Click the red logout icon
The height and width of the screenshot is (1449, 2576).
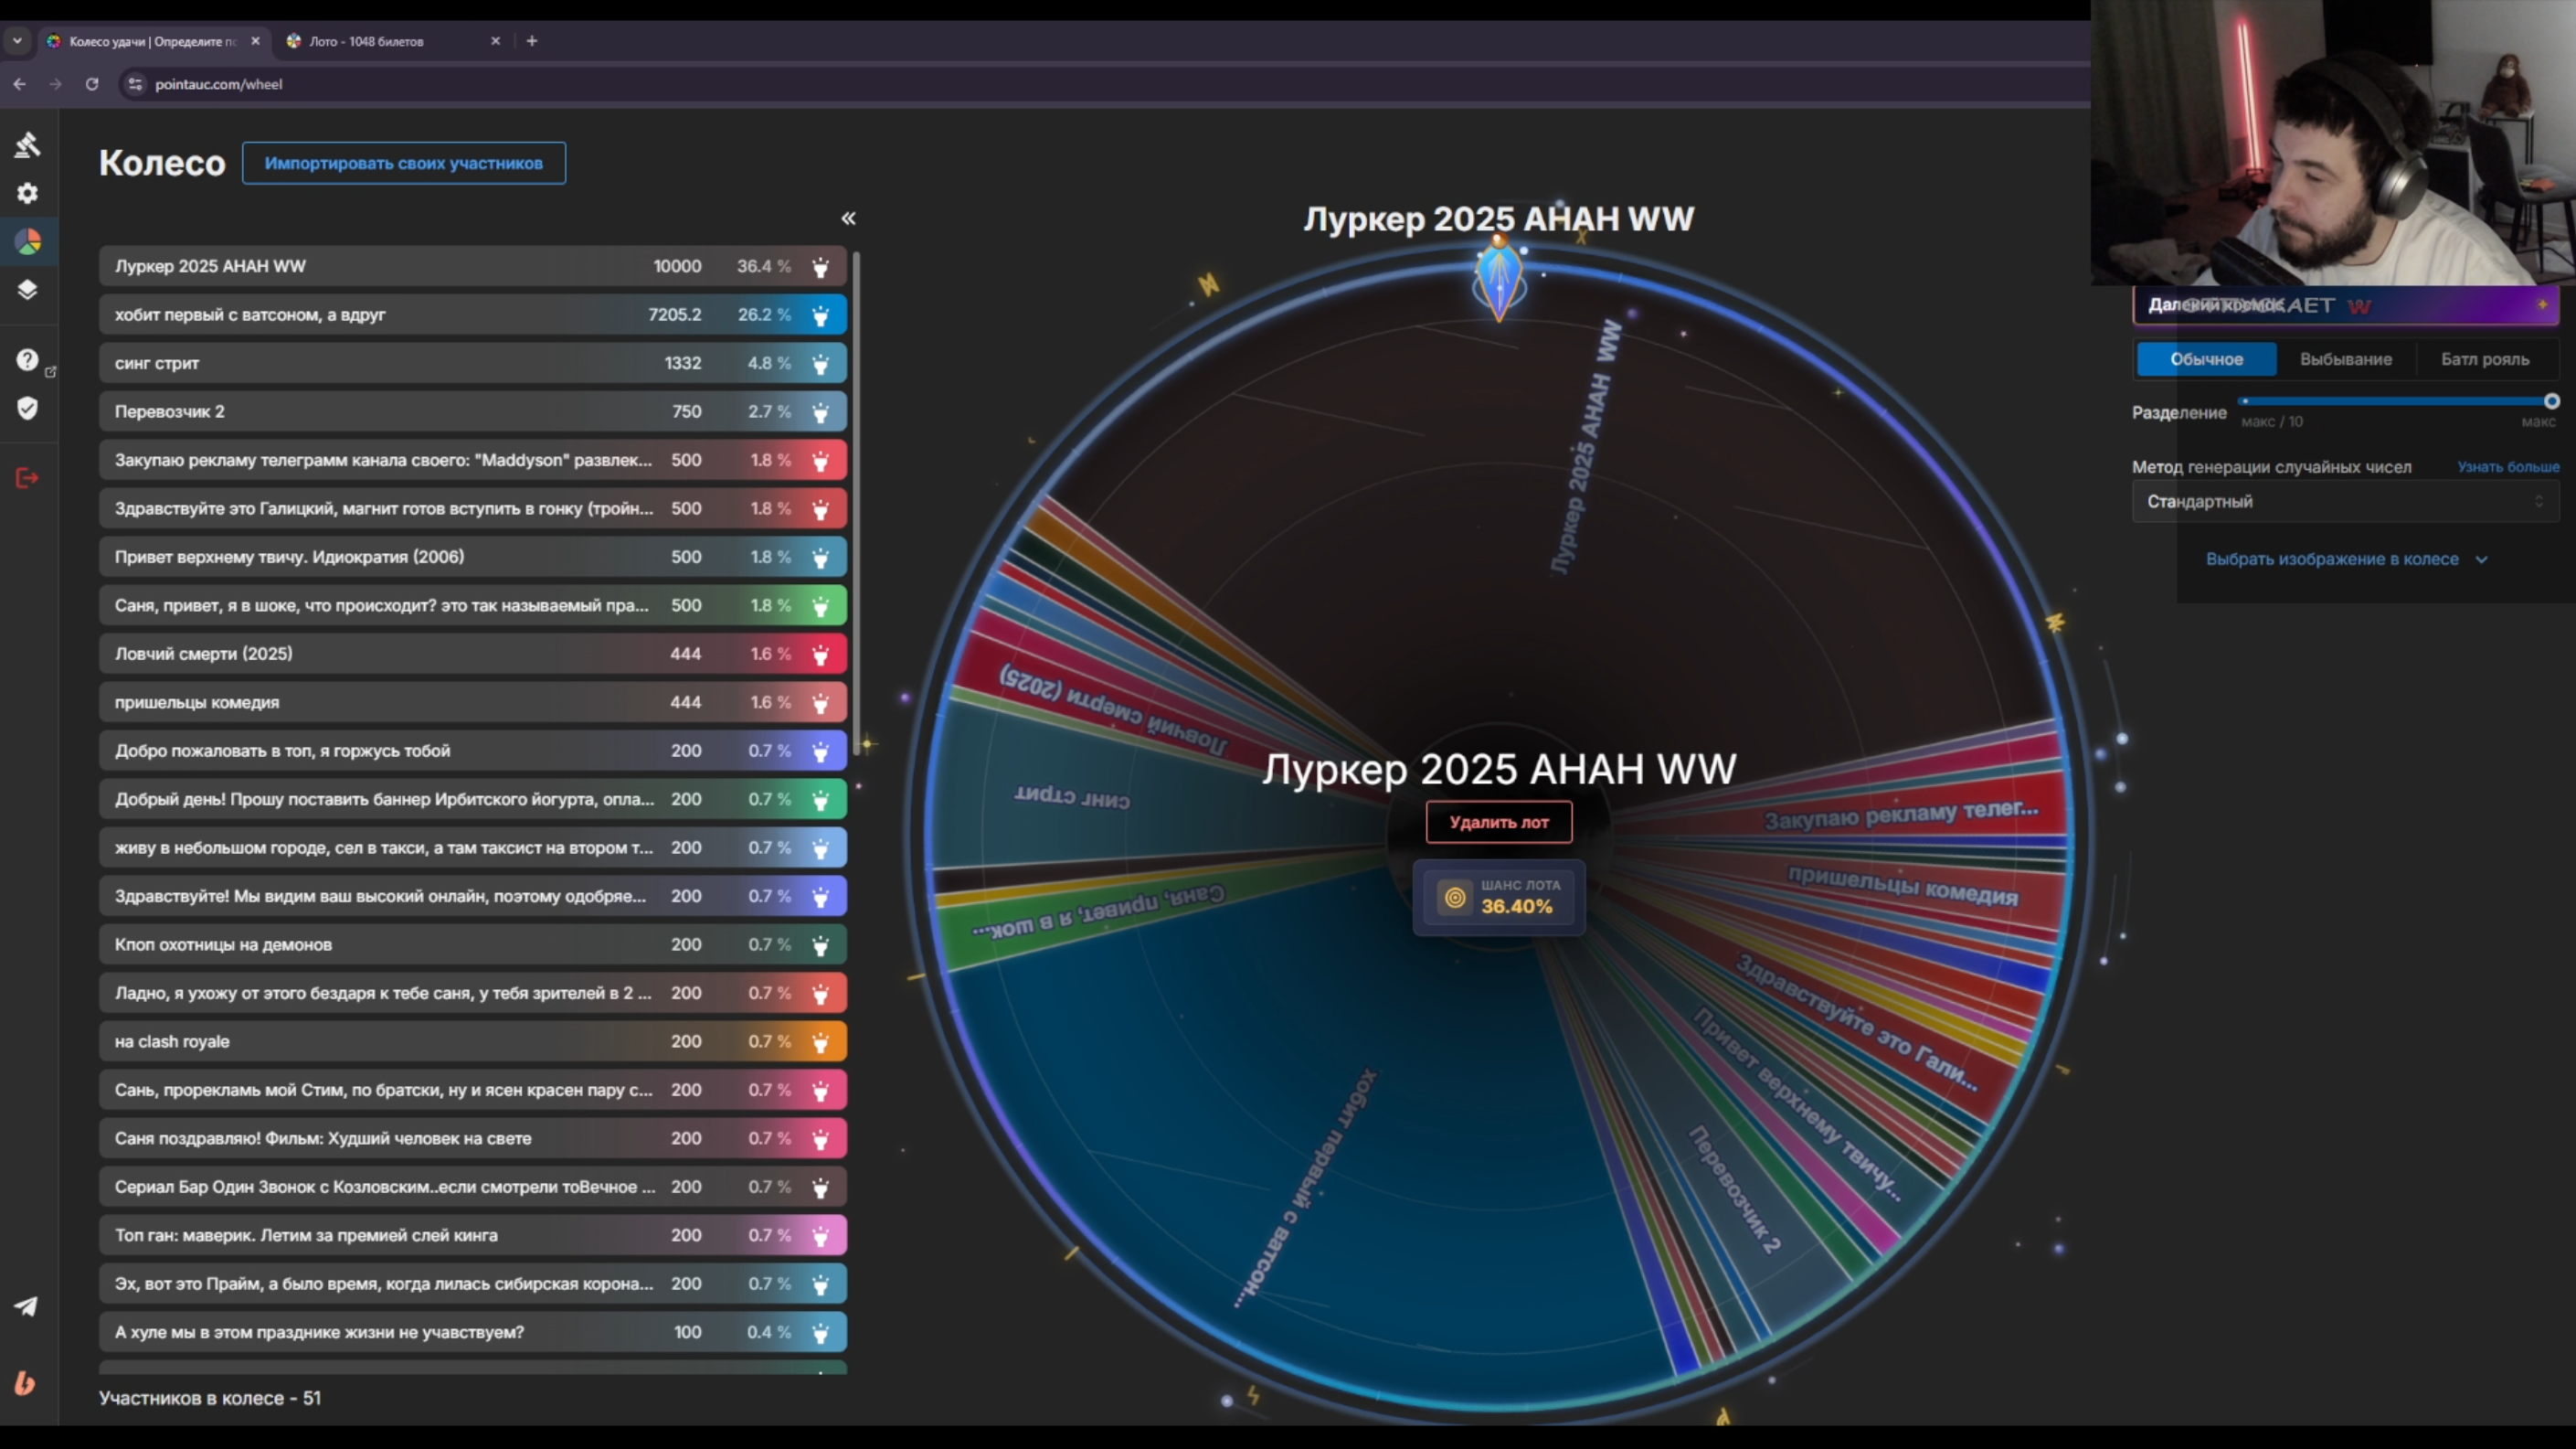tap(27, 477)
